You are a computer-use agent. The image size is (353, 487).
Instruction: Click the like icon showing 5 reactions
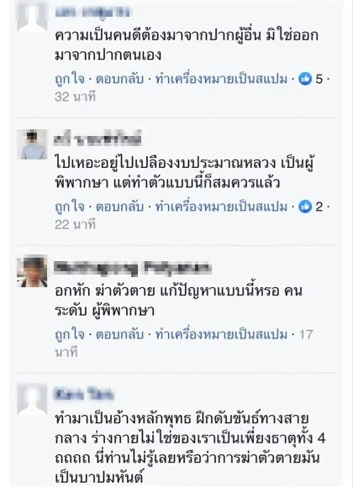point(305,79)
